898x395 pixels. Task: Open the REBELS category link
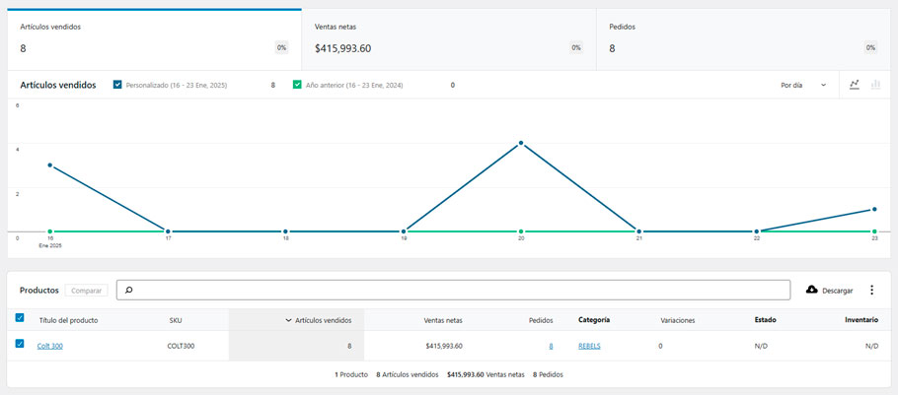pyautogui.click(x=589, y=346)
